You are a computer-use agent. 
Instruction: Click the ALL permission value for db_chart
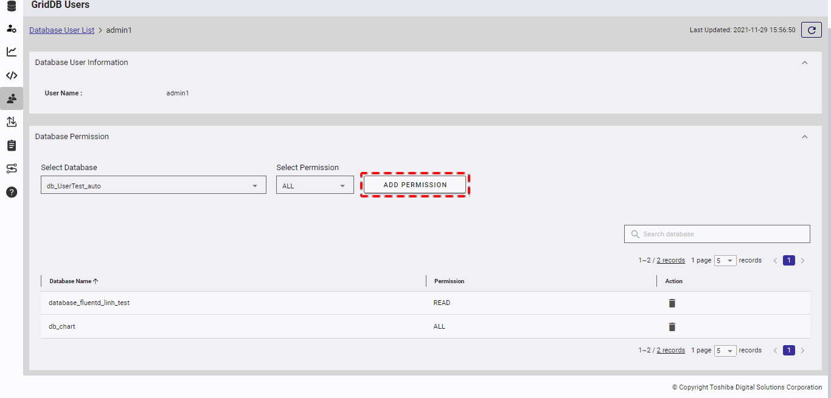point(439,327)
